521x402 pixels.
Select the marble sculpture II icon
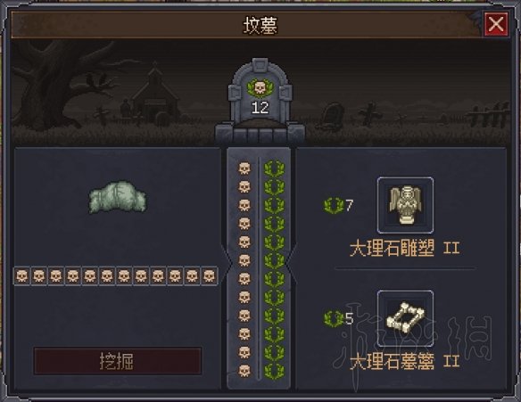[405, 205]
